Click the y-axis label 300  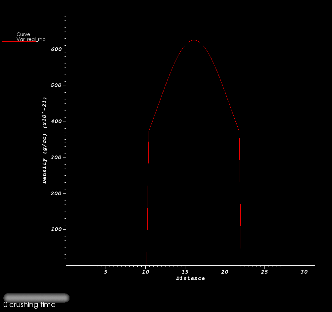(56, 157)
